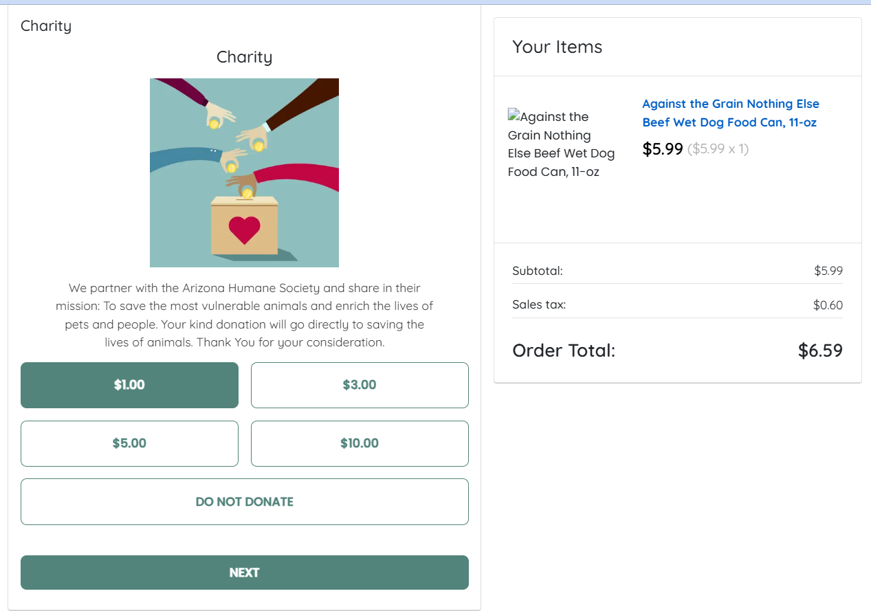Click the Subtotal label

[538, 271]
